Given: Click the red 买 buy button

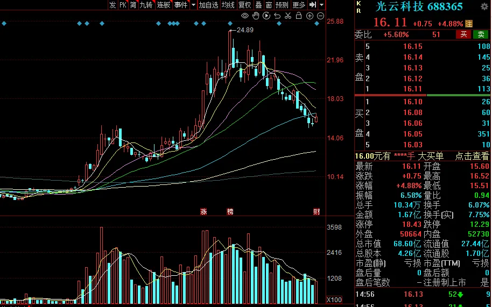Looking at the screenshot, I should coord(463,34).
